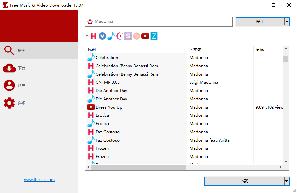The image size is (297, 193).
Task: Click the H icon beside Faz Gostoso
Action: click(x=91, y=132)
